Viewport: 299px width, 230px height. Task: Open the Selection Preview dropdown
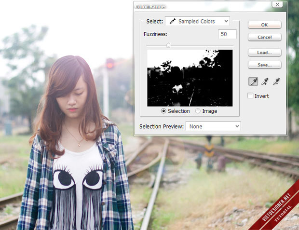point(213,126)
